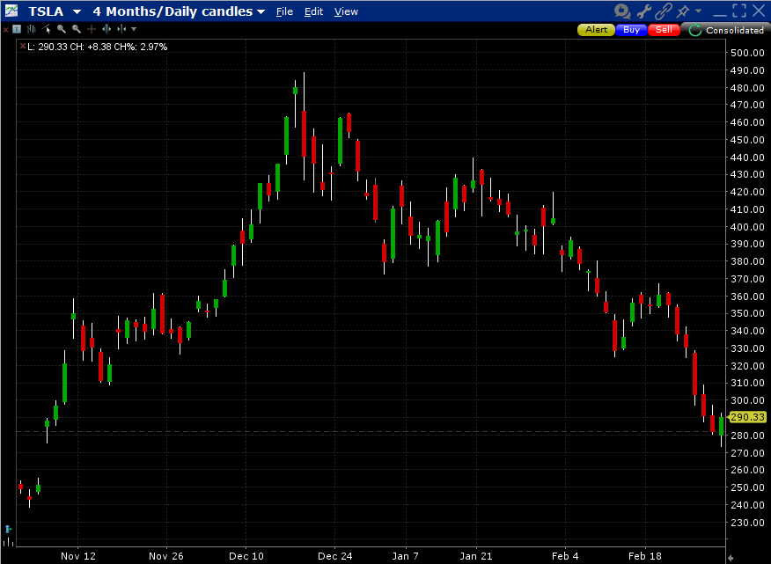Viewport: 771px width, 564px height.
Task: Open the toolbar overflow dropdown arrow
Action: click(134, 29)
